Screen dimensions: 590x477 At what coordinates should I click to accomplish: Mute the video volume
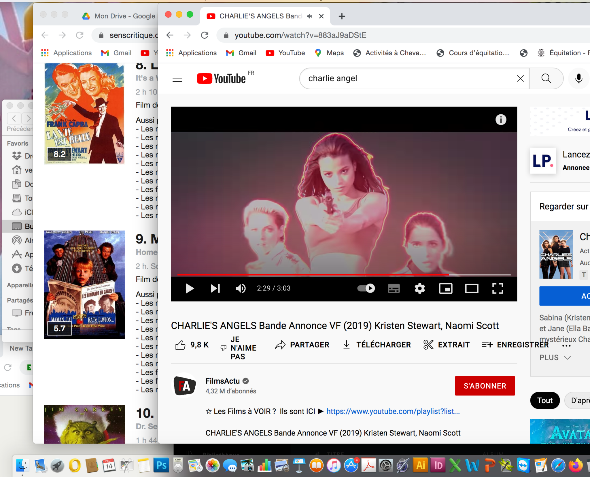pos(241,288)
